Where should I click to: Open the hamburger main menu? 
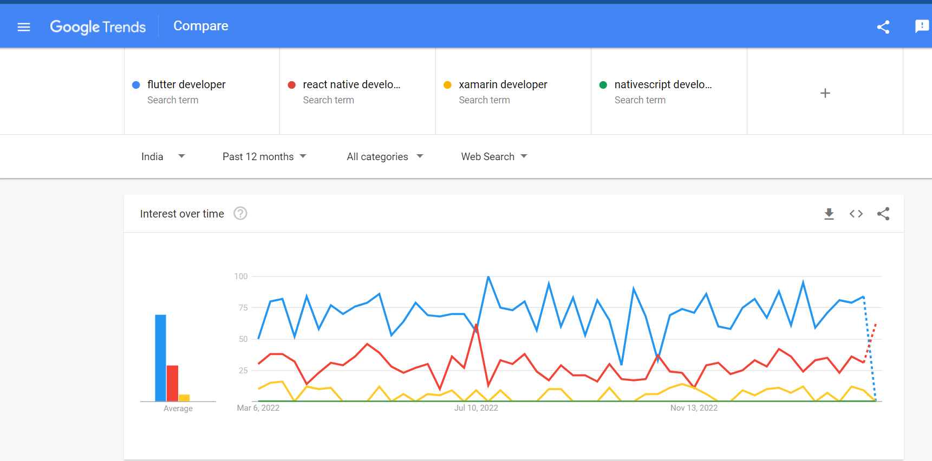tap(24, 27)
